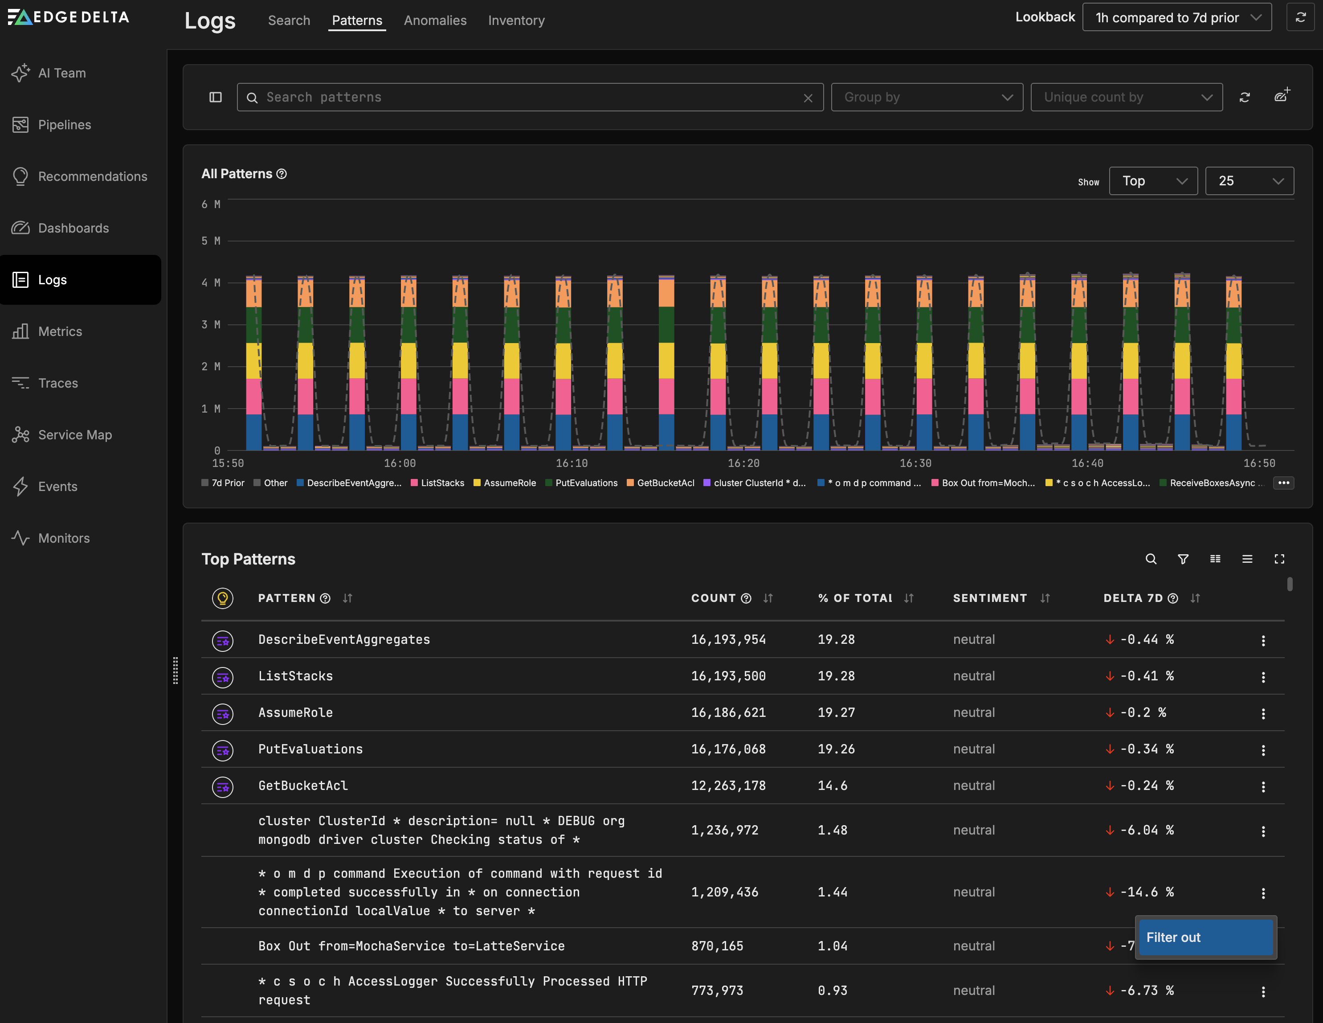
Task: Switch Top Patterns to column view icon
Action: coord(1215,559)
